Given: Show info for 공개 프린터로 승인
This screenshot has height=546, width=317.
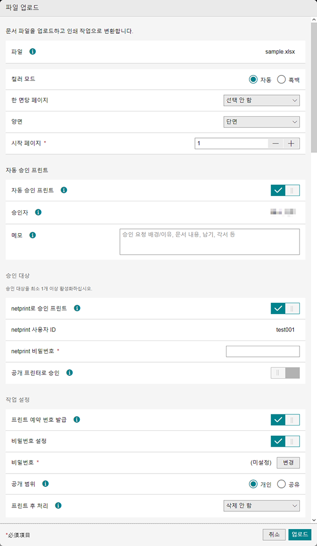Looking at the screenshot, I should pos(69,373).
